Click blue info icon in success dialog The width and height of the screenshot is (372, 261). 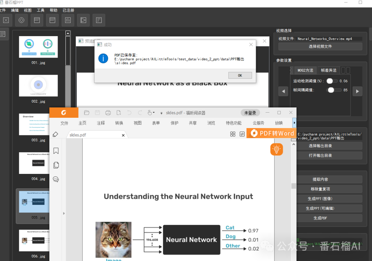(x=103, y=58)
